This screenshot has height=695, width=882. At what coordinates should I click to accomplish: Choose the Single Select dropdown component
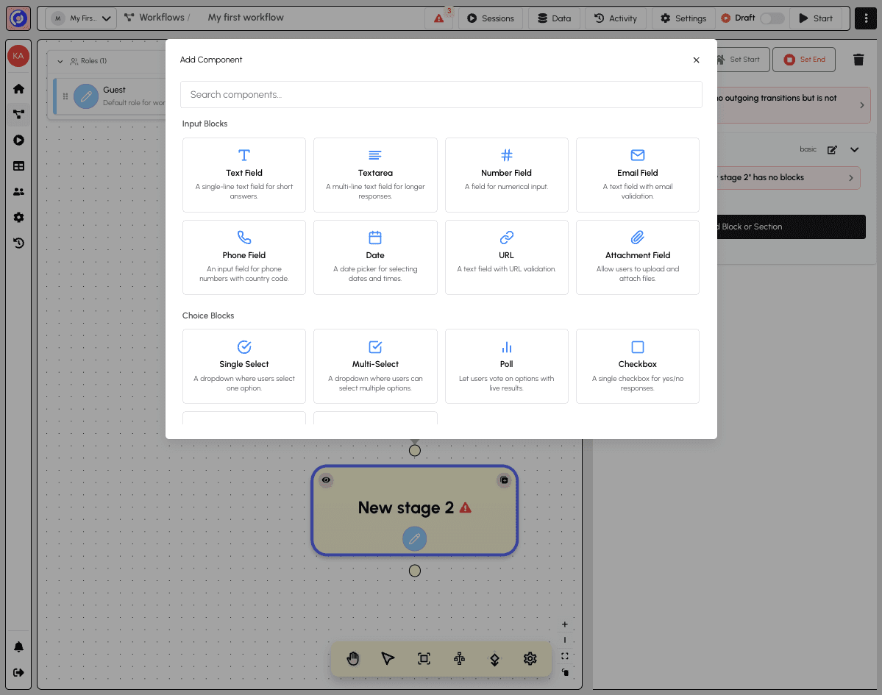tap(244, 366)
